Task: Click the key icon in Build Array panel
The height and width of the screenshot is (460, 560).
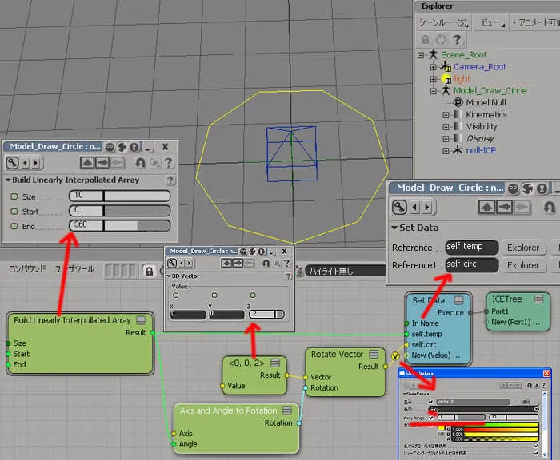Action: click(x=13, y=163)
